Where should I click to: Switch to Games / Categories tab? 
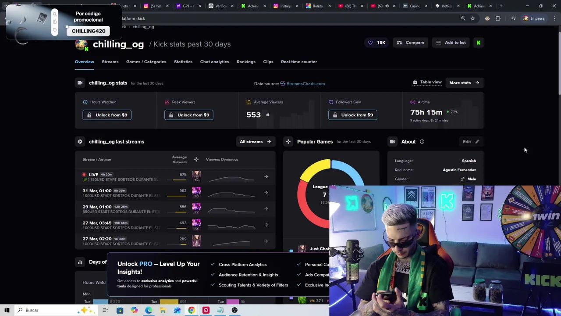(x=146, y=62)
